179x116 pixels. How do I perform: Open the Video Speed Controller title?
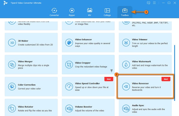pyautogui.click(x=87, y=83)
